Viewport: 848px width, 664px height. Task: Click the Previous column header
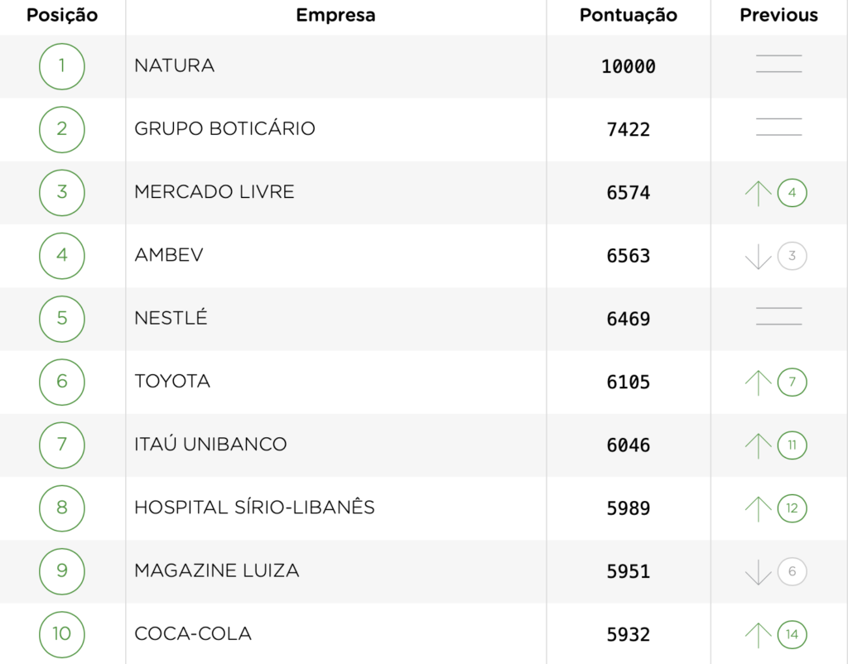778,16
